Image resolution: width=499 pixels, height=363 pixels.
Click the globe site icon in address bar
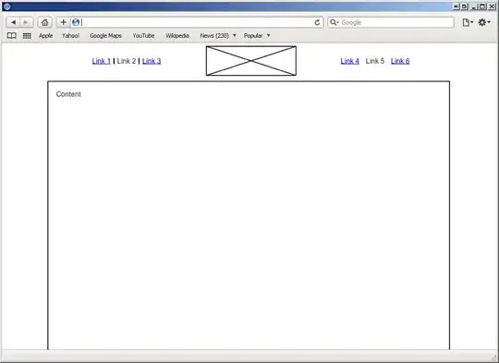[x=76, y=22]
